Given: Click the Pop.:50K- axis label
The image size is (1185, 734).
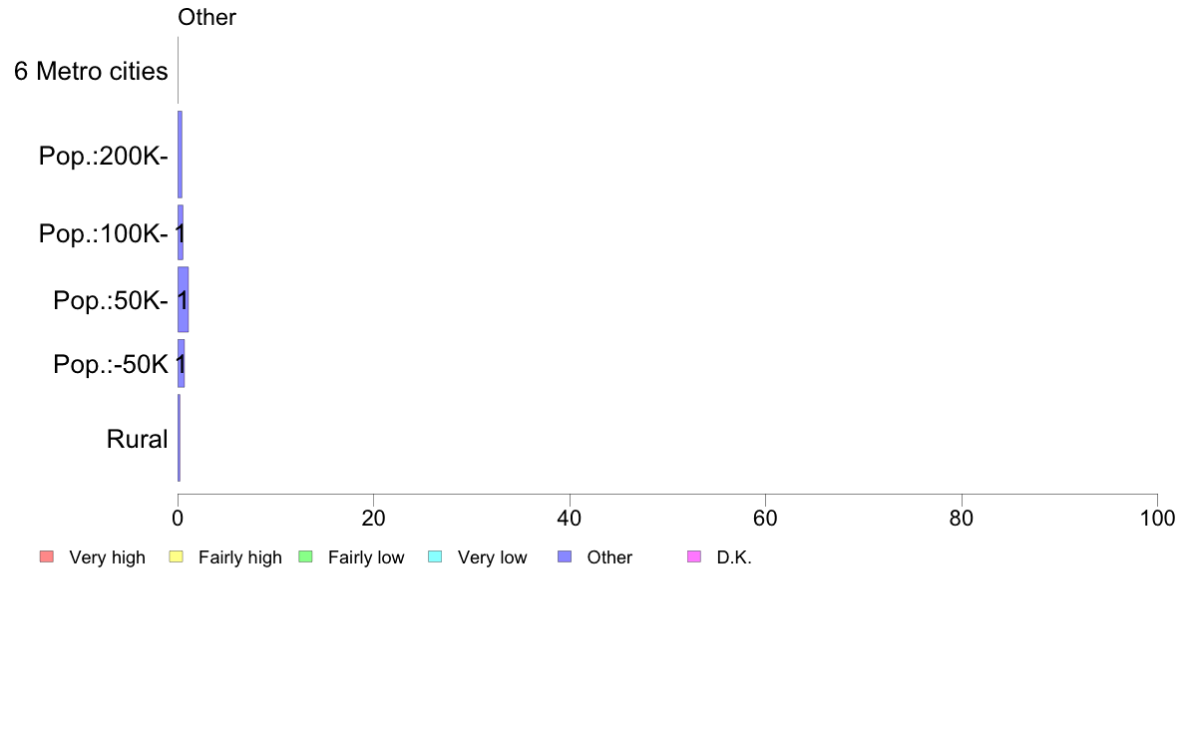Looking at the screenshot, I should point(111,301).
